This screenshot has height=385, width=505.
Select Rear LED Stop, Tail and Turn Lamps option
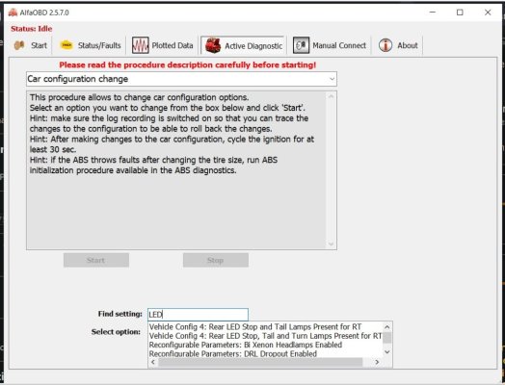point(265,336)
